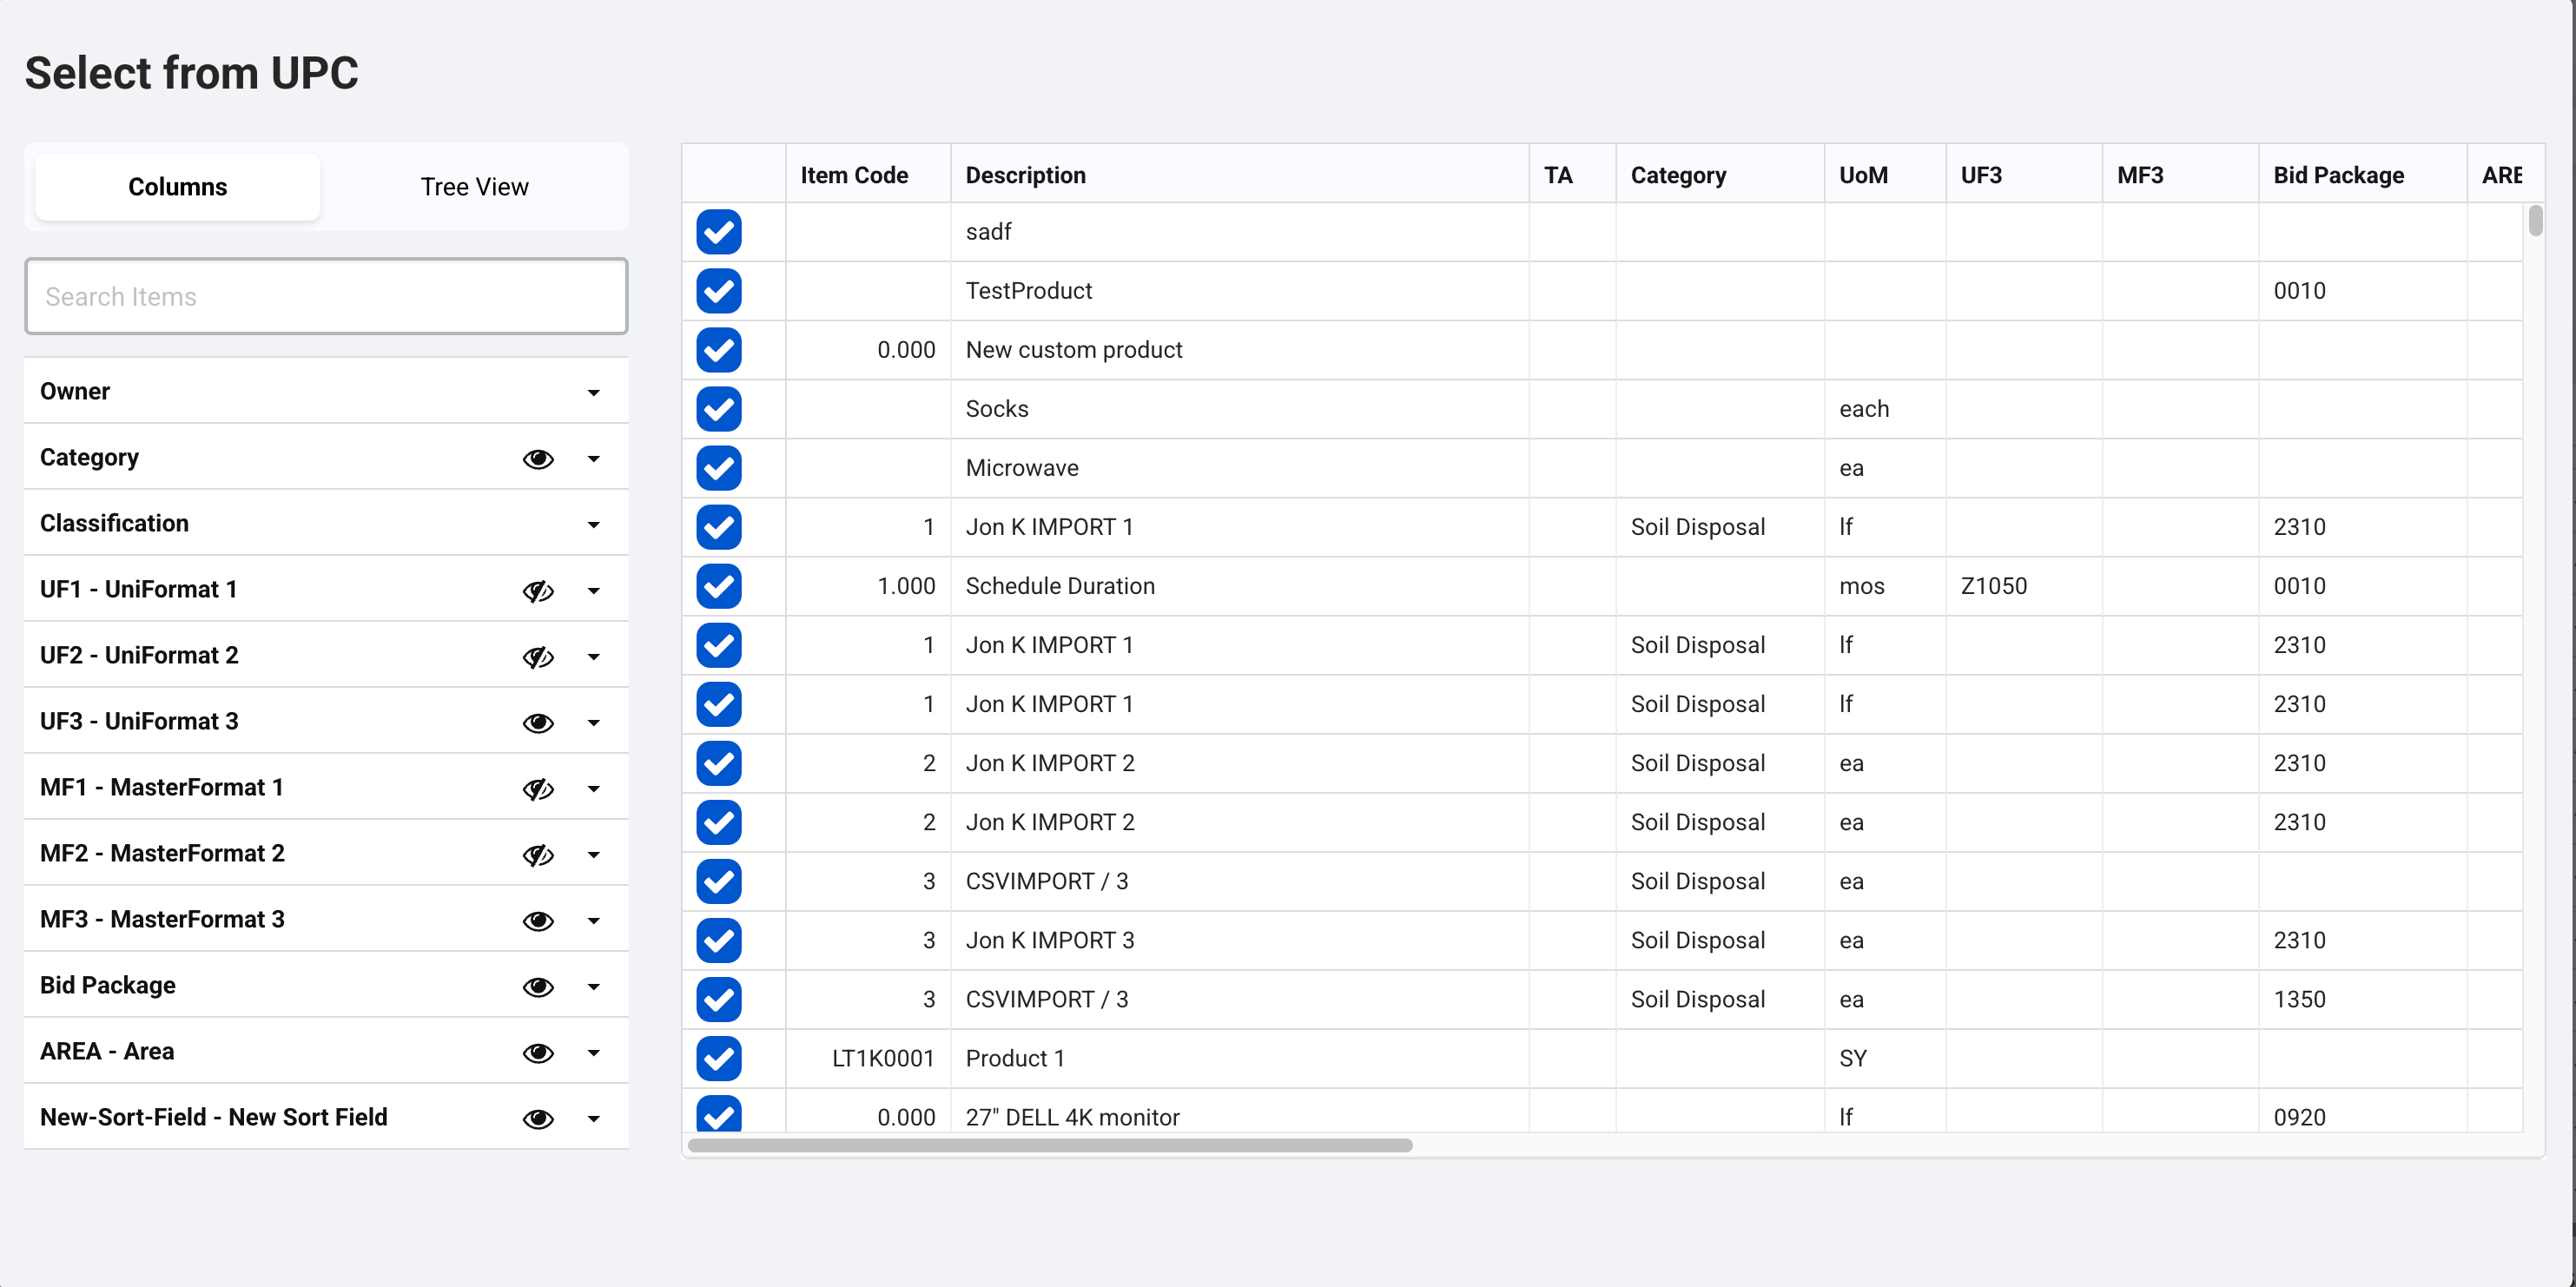The width and height of the screenshot is (2576, 1287).
Task: Show the UF2 - UniFormat 2 column
Action: point(538,656)
